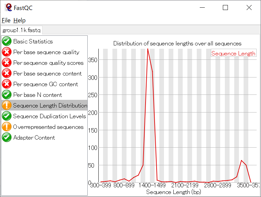The width and height of the screenshot is (261, 197).
Task: Click the 2800-2899 x-axis label
Action: pos(218,185)
